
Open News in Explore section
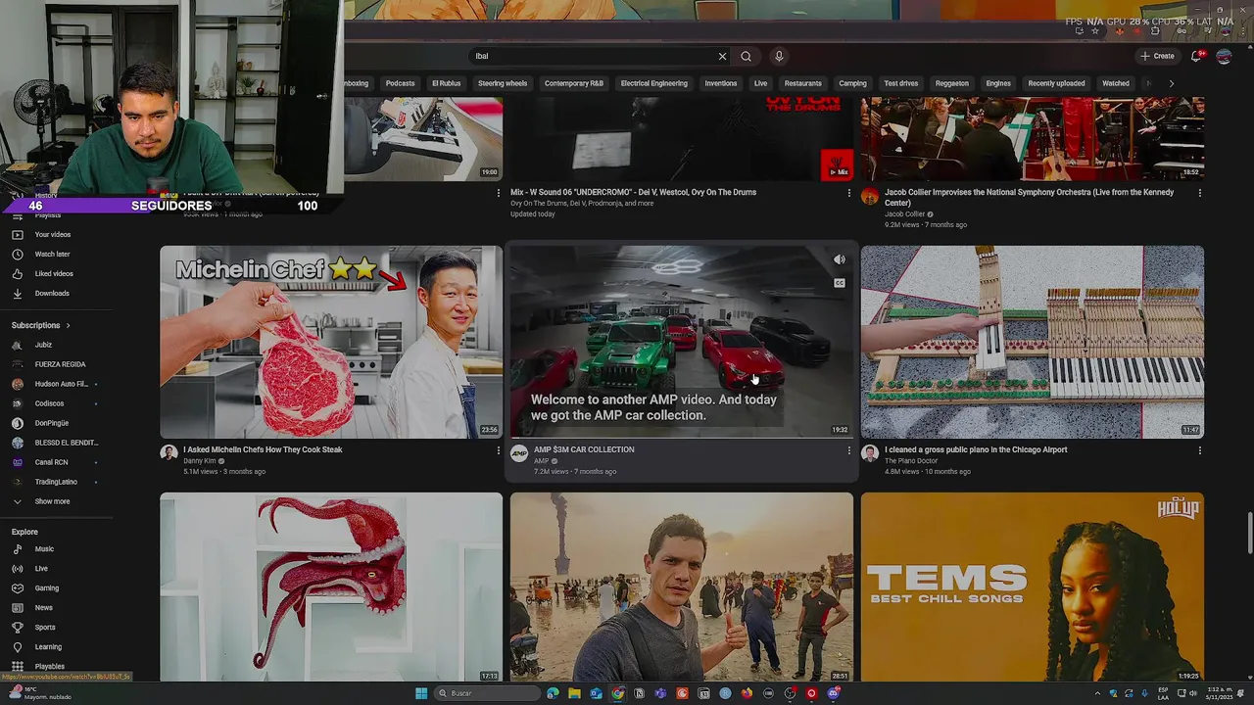pyautogui.click(x=43, y=608)
